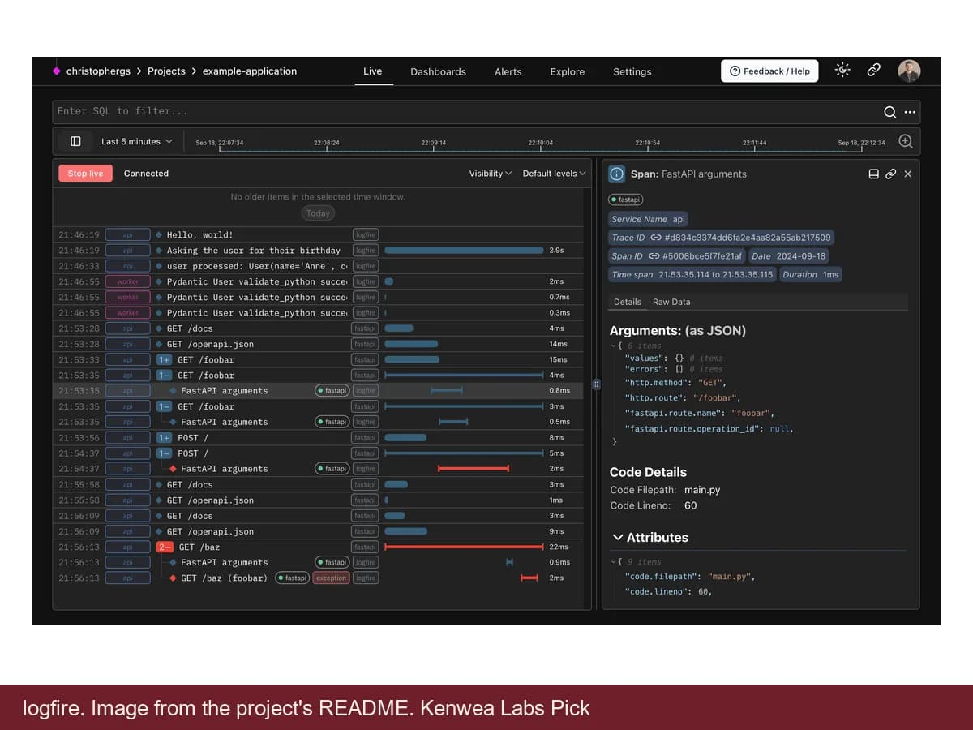Image resolution: width=973 pixels, height=730 pixels.
Task: Select the 21:55:58 GET /docs row
Action: (x=318, y=485)
